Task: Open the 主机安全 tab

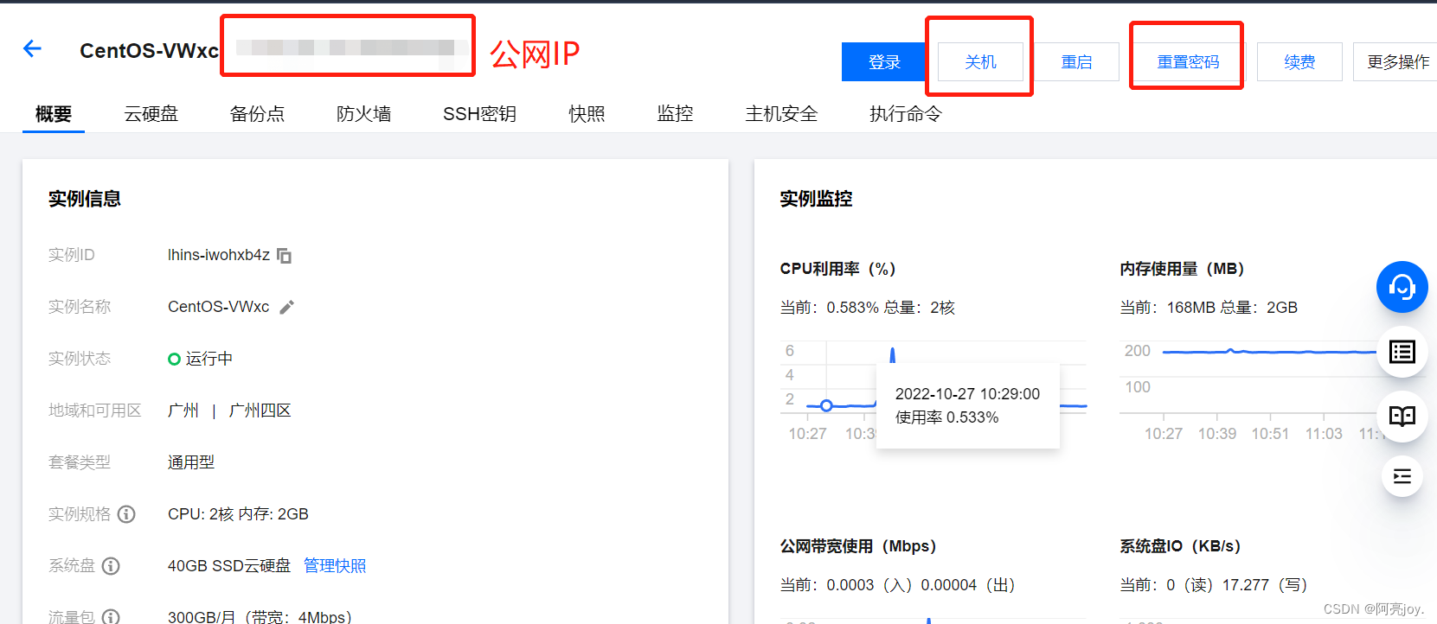Action: (781, 114)
